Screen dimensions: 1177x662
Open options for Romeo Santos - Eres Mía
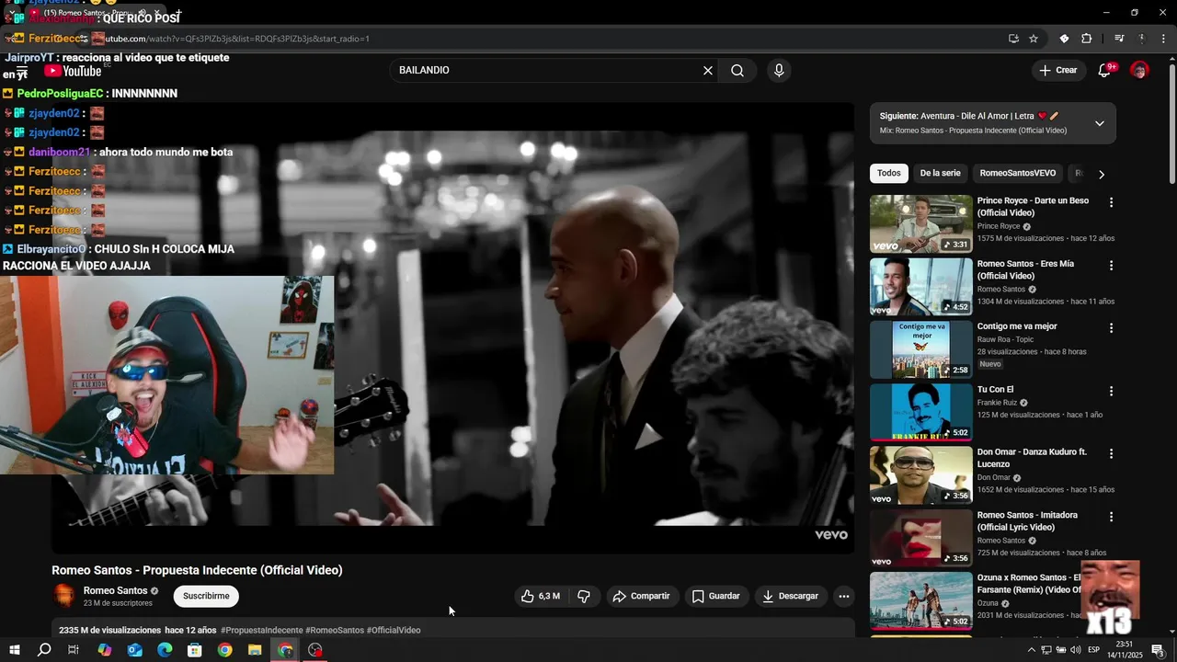click(1111, 266)
